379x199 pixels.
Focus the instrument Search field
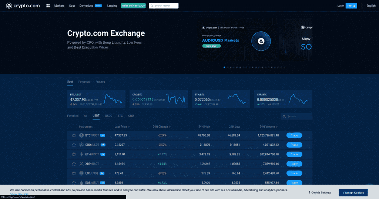pyautogui.click(x=296, y=117)
